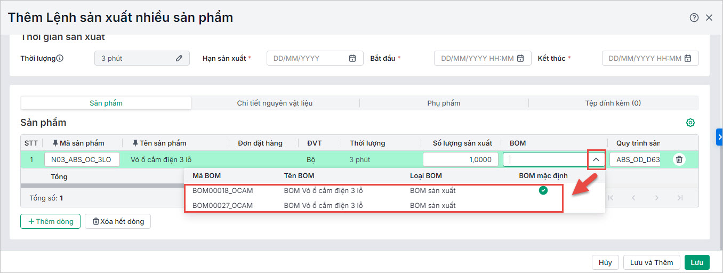Collapse the BOM dropdown list

pos(596,159)
